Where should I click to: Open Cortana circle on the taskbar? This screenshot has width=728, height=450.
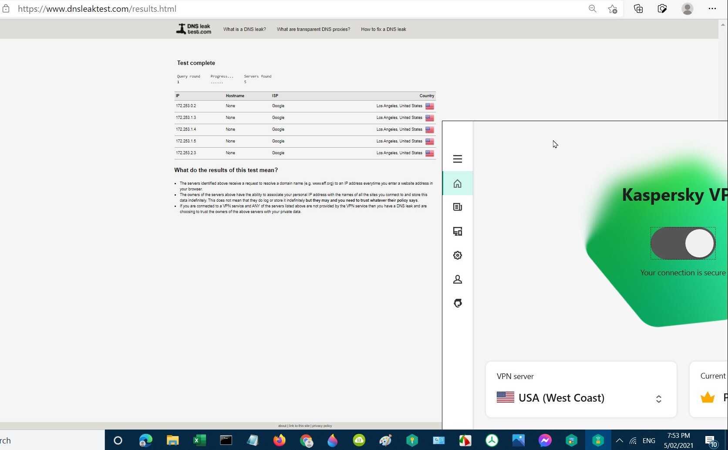tap(118, 440)
